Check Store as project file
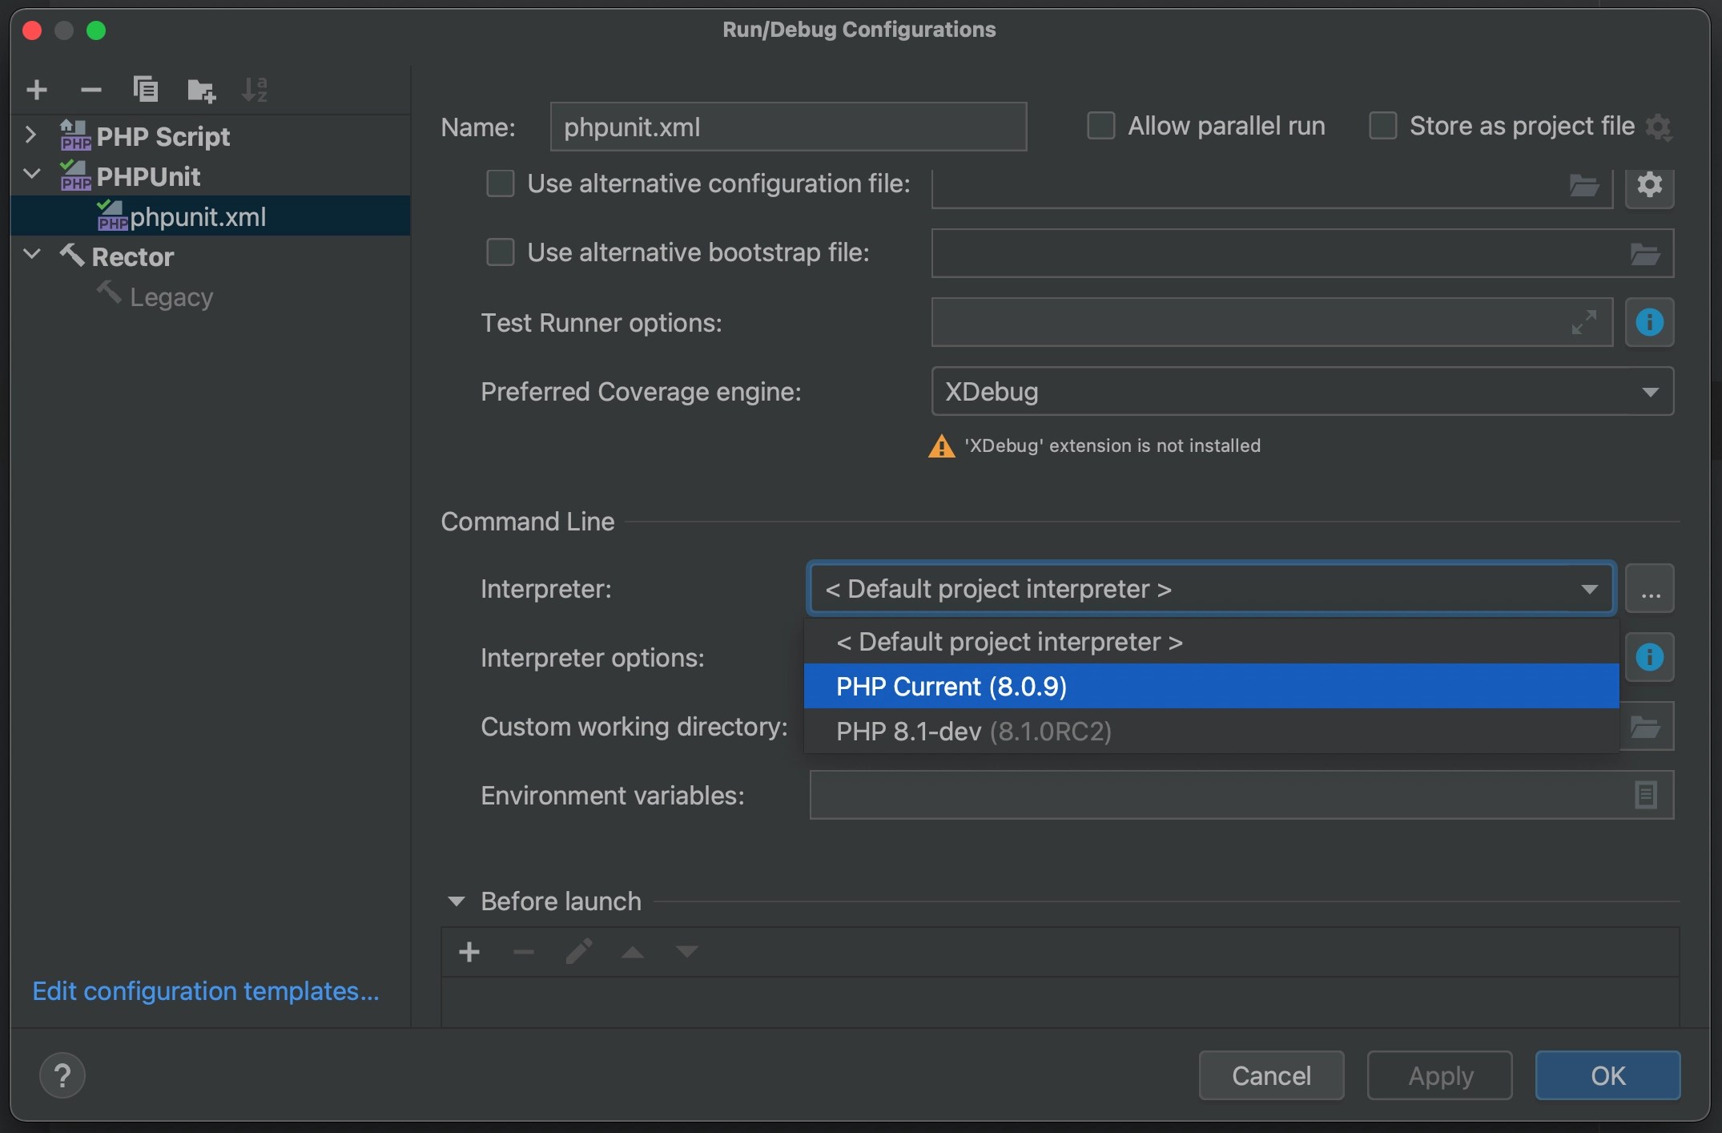The height and width of the screenshot is (1133, 1722). [1382, 125]
